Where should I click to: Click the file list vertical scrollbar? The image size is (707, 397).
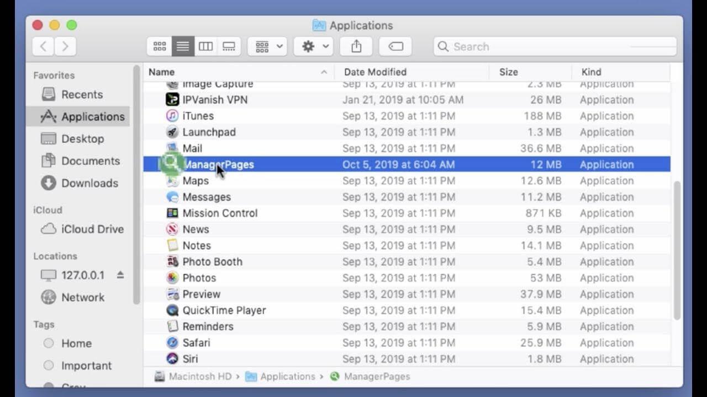677,251
